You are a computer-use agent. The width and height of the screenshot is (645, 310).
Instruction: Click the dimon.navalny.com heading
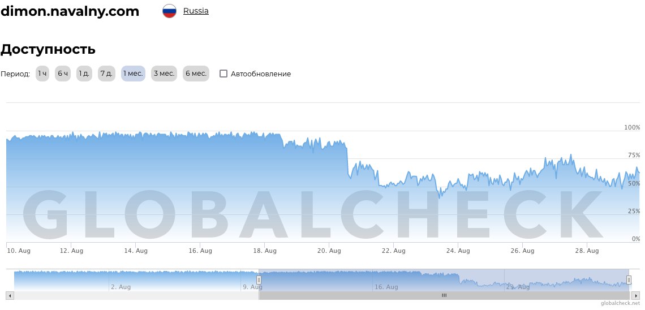[70, 11]
